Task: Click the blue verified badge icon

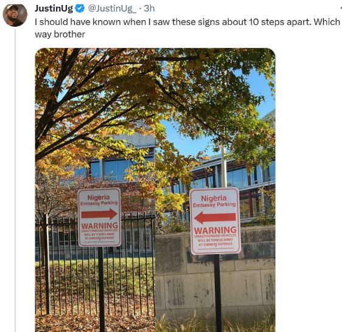Action: (80, 9)
